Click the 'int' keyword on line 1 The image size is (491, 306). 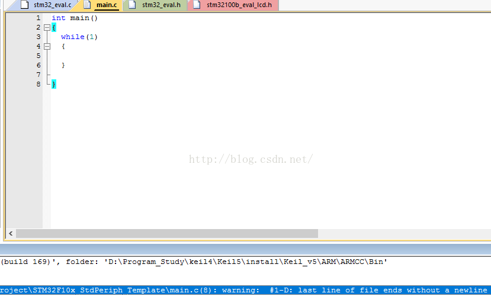pos(59,18)
